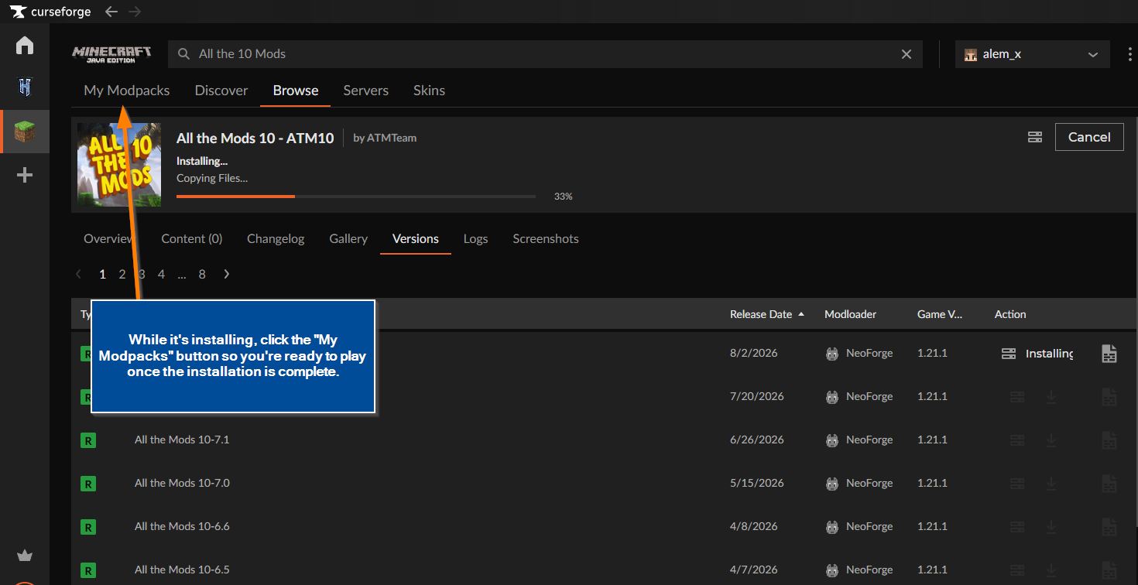This screenshot has height=585, width=1138.
Task: Open the Home icon in the sidebar
Action: [25, 45]
